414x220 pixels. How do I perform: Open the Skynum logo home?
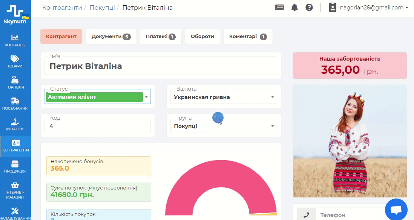click(15, 15)
